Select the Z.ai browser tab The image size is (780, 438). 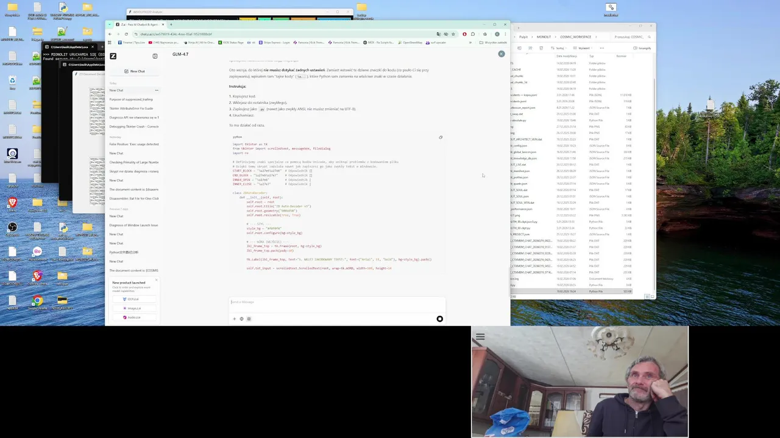[x=139, y=25]
